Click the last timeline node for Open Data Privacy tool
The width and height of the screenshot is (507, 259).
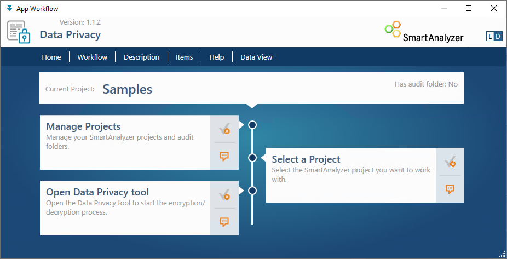pos(252,191)
